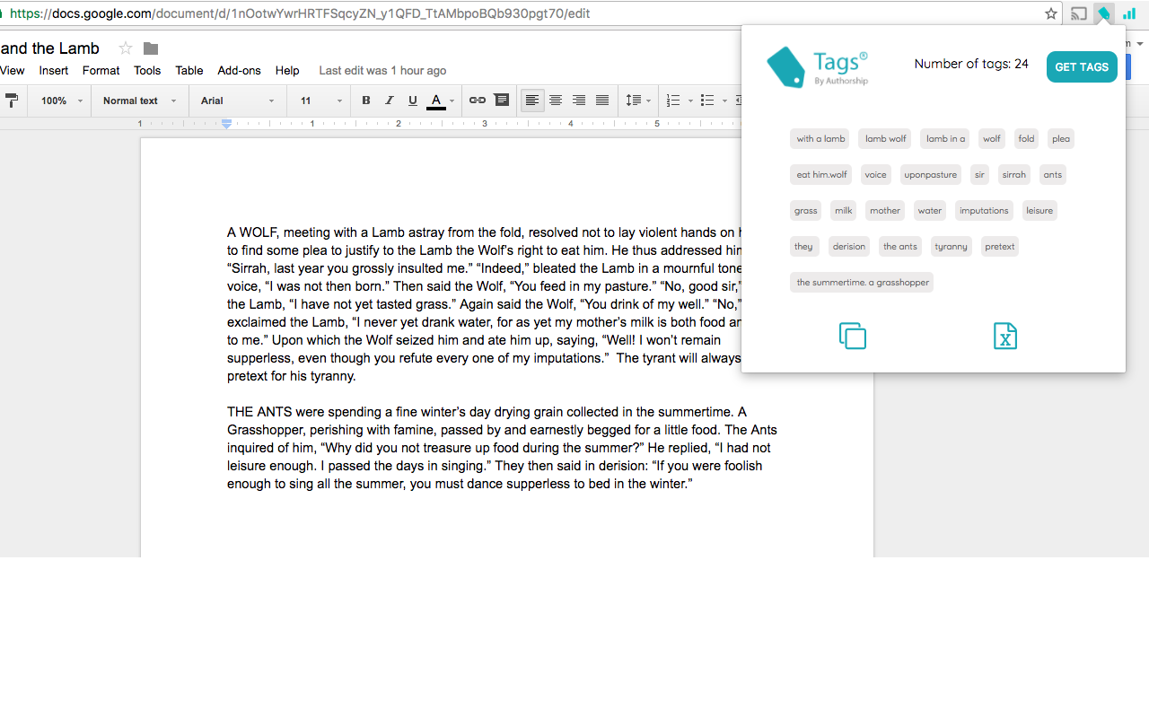Open the text color picker
The height and width of the screenshot is (718, 1149).
(x=436, y=101)
